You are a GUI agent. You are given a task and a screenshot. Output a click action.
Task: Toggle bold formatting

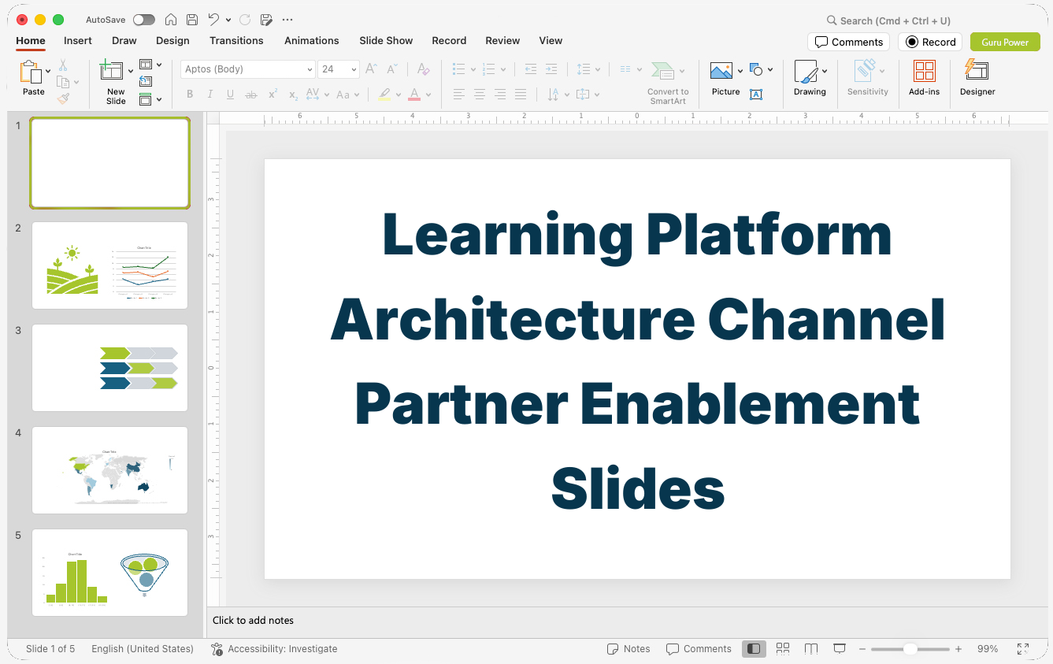click(190, 95)
